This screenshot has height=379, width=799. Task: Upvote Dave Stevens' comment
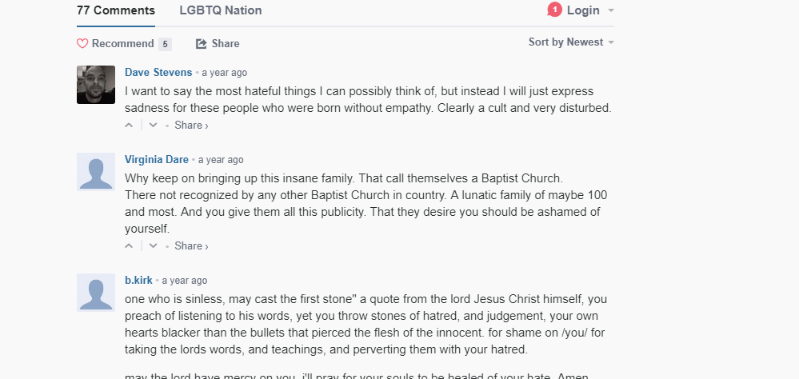[130, 125]
